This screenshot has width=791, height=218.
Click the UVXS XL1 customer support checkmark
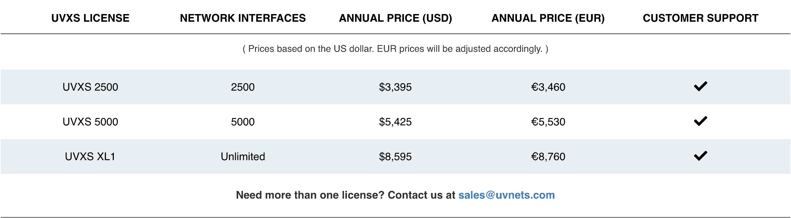click(x=700, y=156)
